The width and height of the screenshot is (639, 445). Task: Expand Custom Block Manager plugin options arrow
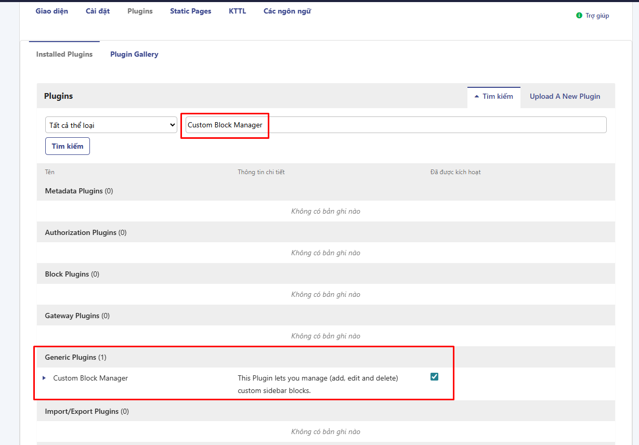click(x=44, y=378)
